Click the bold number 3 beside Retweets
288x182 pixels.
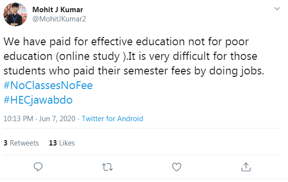5,143
